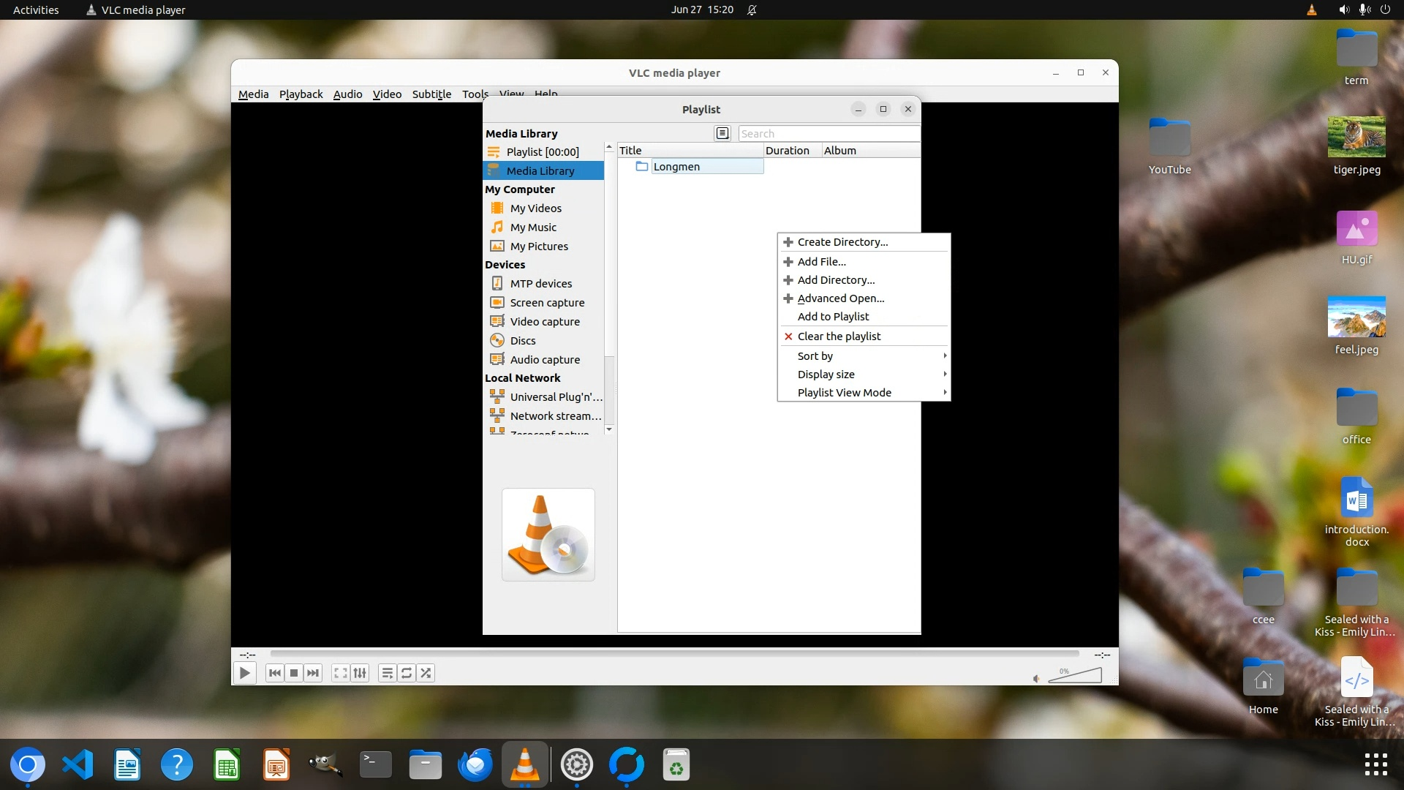Toggle fullscreen video button
The image size is (1404, 790).
pyautogui.click(x=340, y=673)
